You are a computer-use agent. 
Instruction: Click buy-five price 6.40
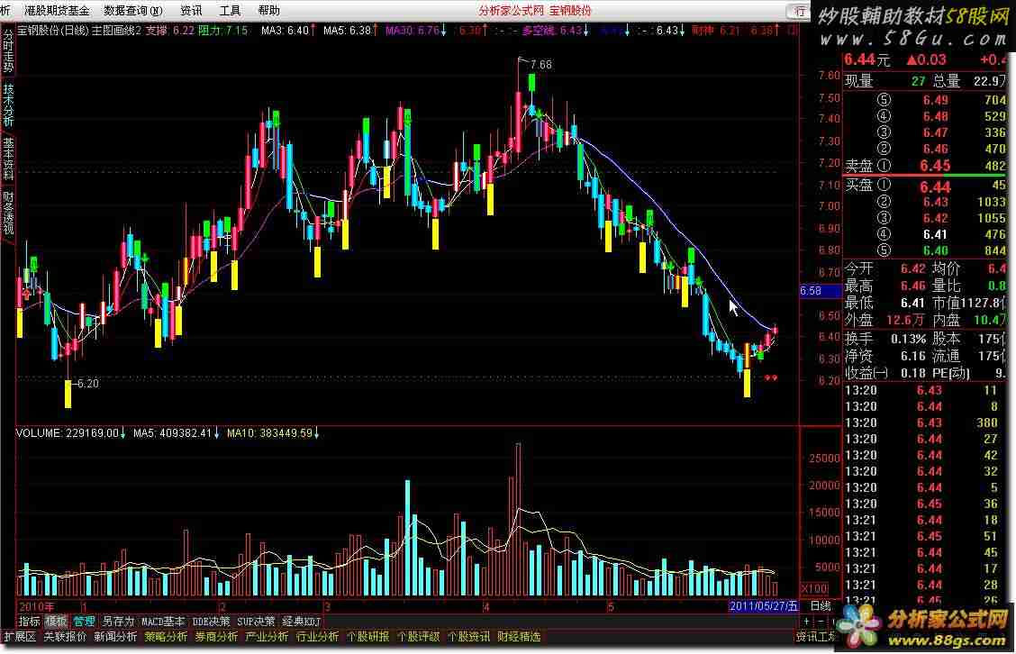936,250
